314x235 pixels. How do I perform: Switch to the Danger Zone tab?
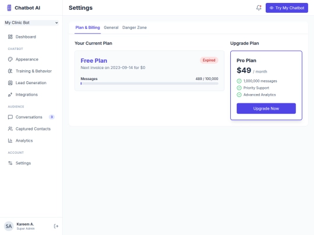pos(134,28)
